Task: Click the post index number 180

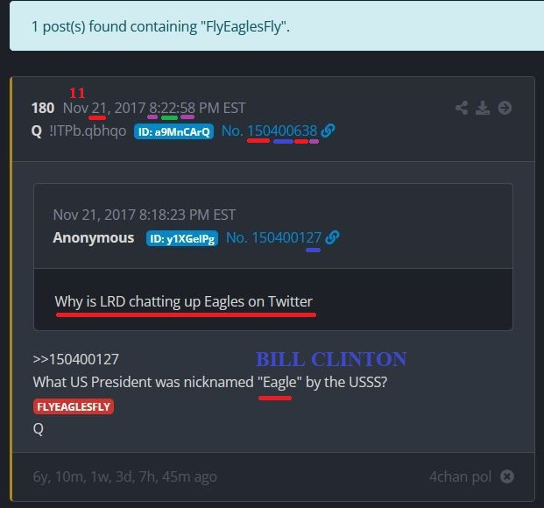Action: (43, 108)
